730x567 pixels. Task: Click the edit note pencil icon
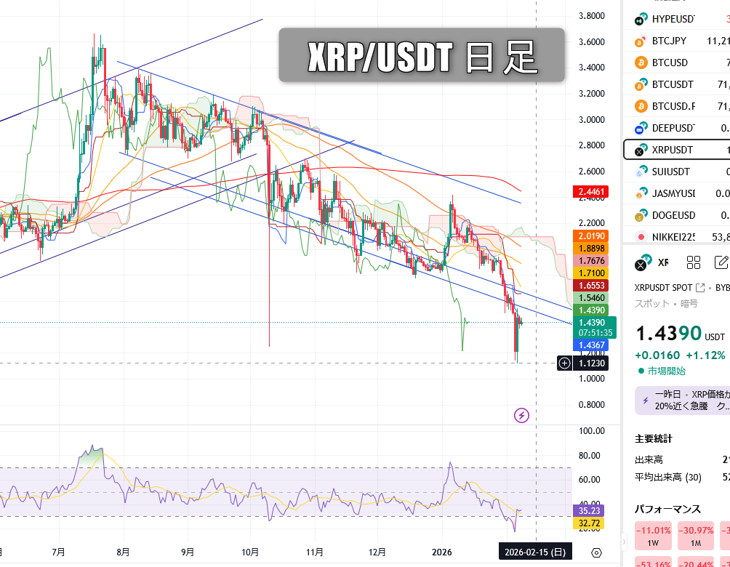(721, 263)
